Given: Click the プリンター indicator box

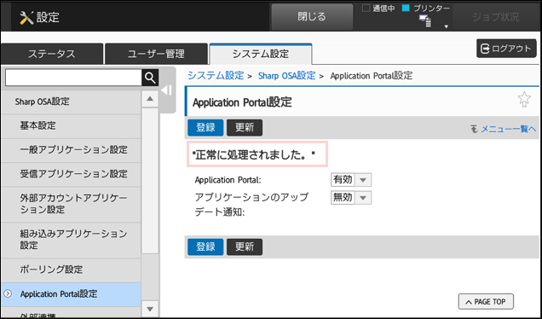Looking at the screenshot, I should pos(406,8).
